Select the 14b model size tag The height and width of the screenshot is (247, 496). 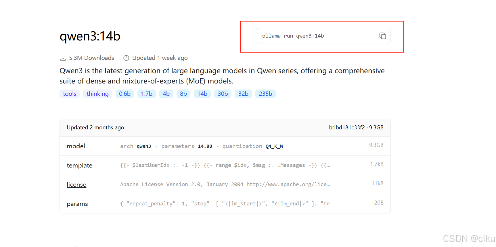click(x=202, y=94)
